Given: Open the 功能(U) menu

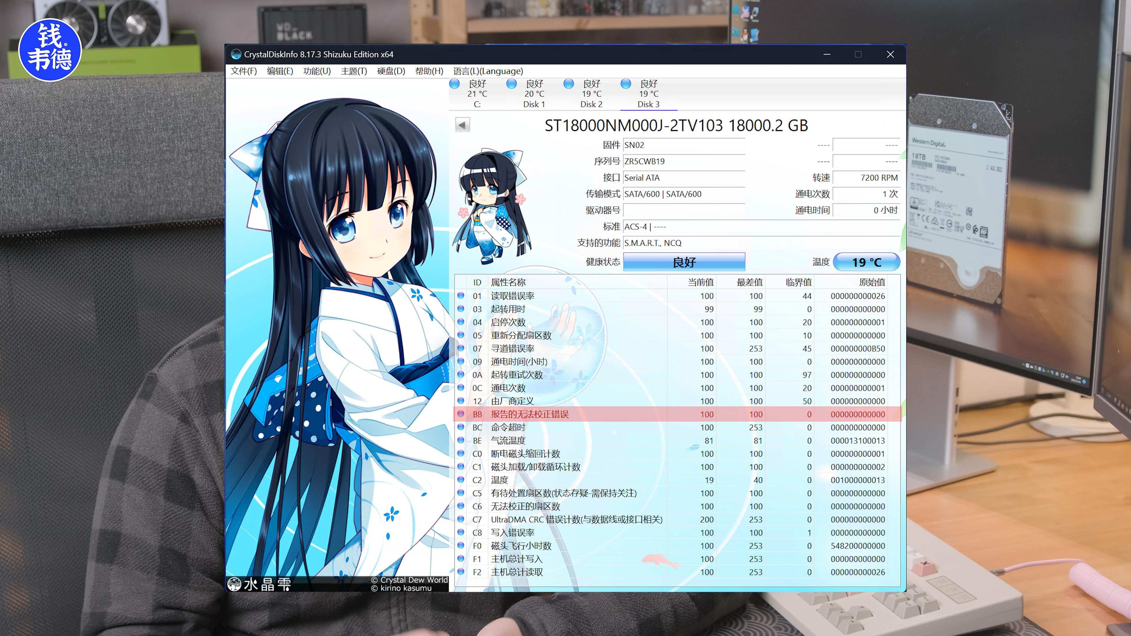Looking at the screenshot, I should 317,71.
